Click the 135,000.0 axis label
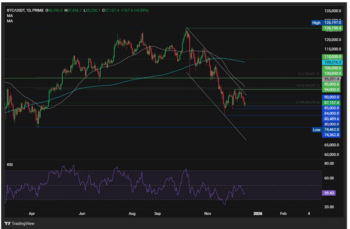This screenshot has width=350, height=229. pyautogui.click(x=332, y=11)
